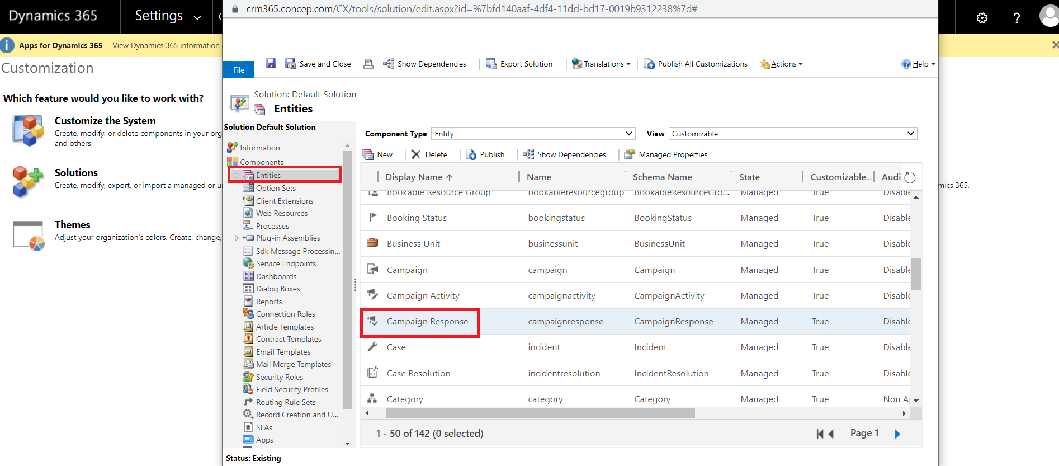The width and height of the screenshot is (1059, 466).
Task: Expand the Entities tree node
Action: pos(237,175)
